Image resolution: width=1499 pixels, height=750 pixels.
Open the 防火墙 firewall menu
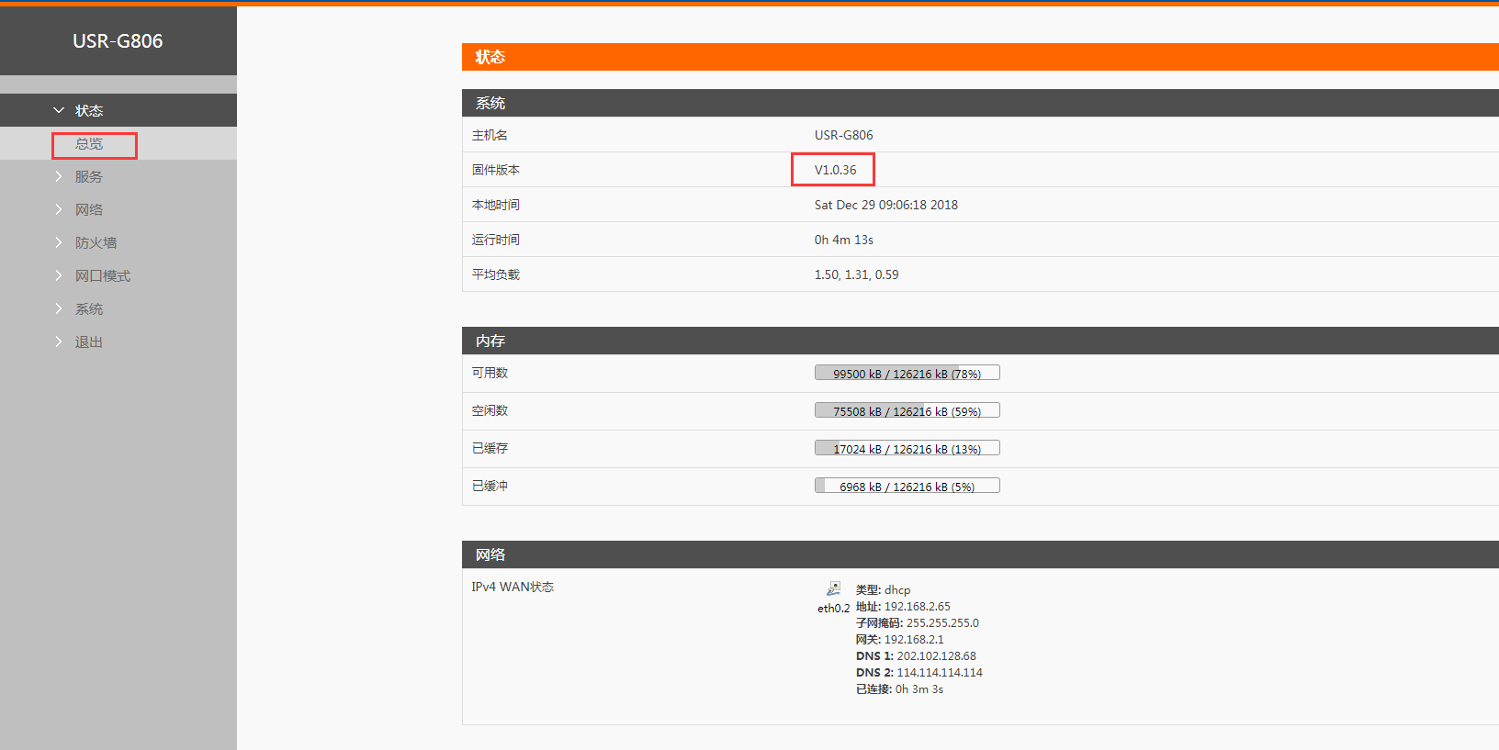pos(96,242)
